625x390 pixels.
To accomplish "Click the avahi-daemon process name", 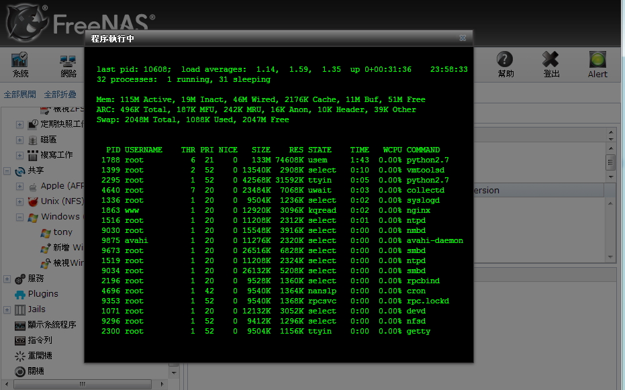I will click(435, 240).
